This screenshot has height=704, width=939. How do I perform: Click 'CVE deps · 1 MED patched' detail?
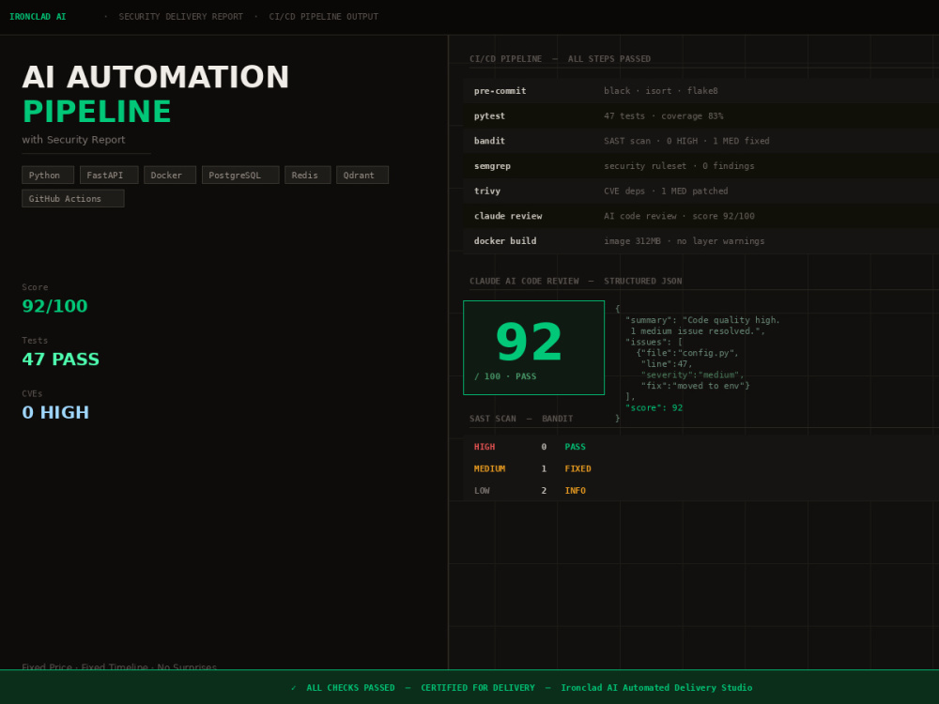666,191
